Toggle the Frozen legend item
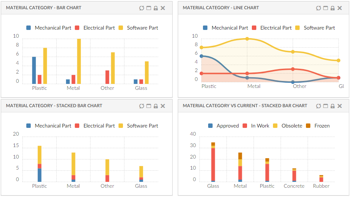 click(321, 126)
